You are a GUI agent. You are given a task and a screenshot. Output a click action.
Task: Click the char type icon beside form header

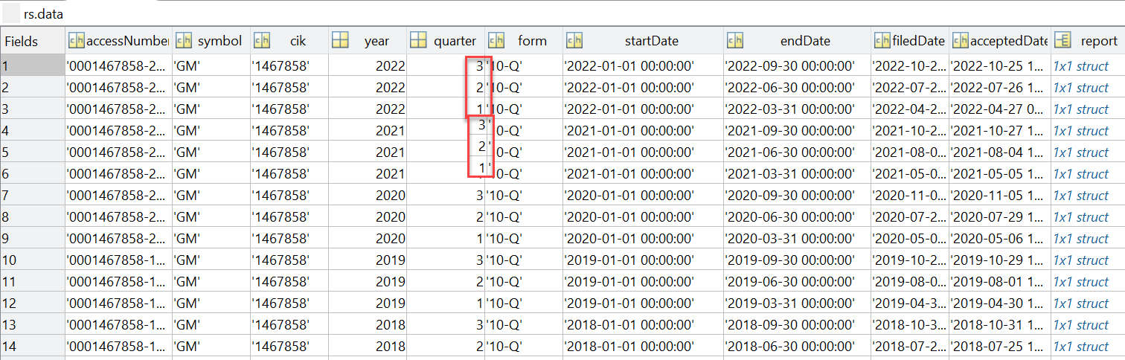coord(496,41)
